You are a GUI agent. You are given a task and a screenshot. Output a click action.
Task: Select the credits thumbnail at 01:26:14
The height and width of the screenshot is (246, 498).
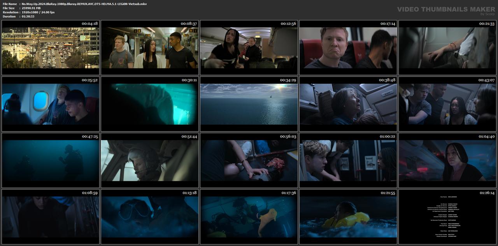447,217
